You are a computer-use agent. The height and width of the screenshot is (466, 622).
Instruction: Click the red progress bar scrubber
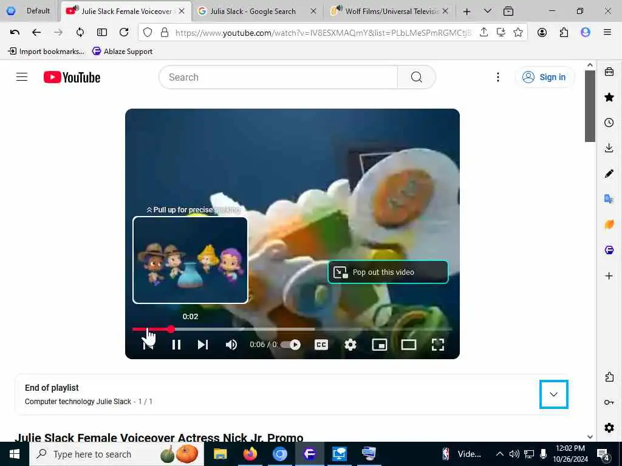point(171,329)
